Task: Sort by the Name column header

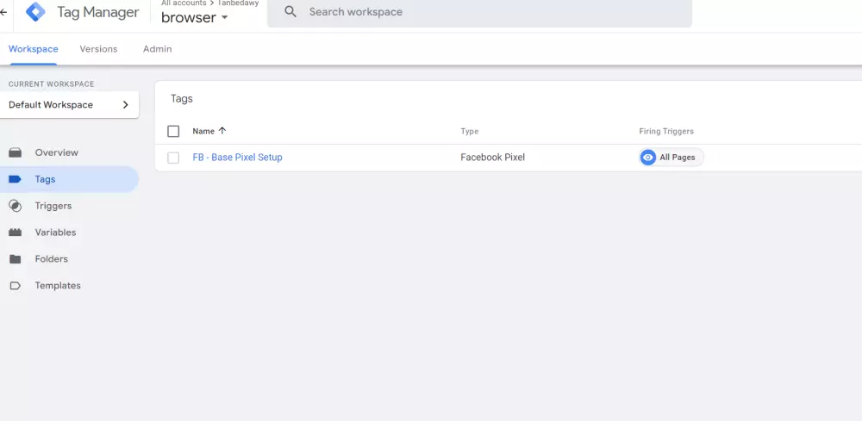Action: 203,131
